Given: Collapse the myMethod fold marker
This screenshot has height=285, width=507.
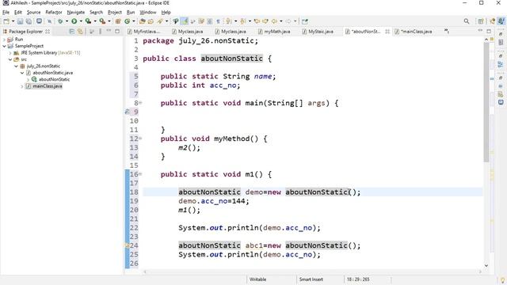Looking at the screenshot, I should point(141,139).
